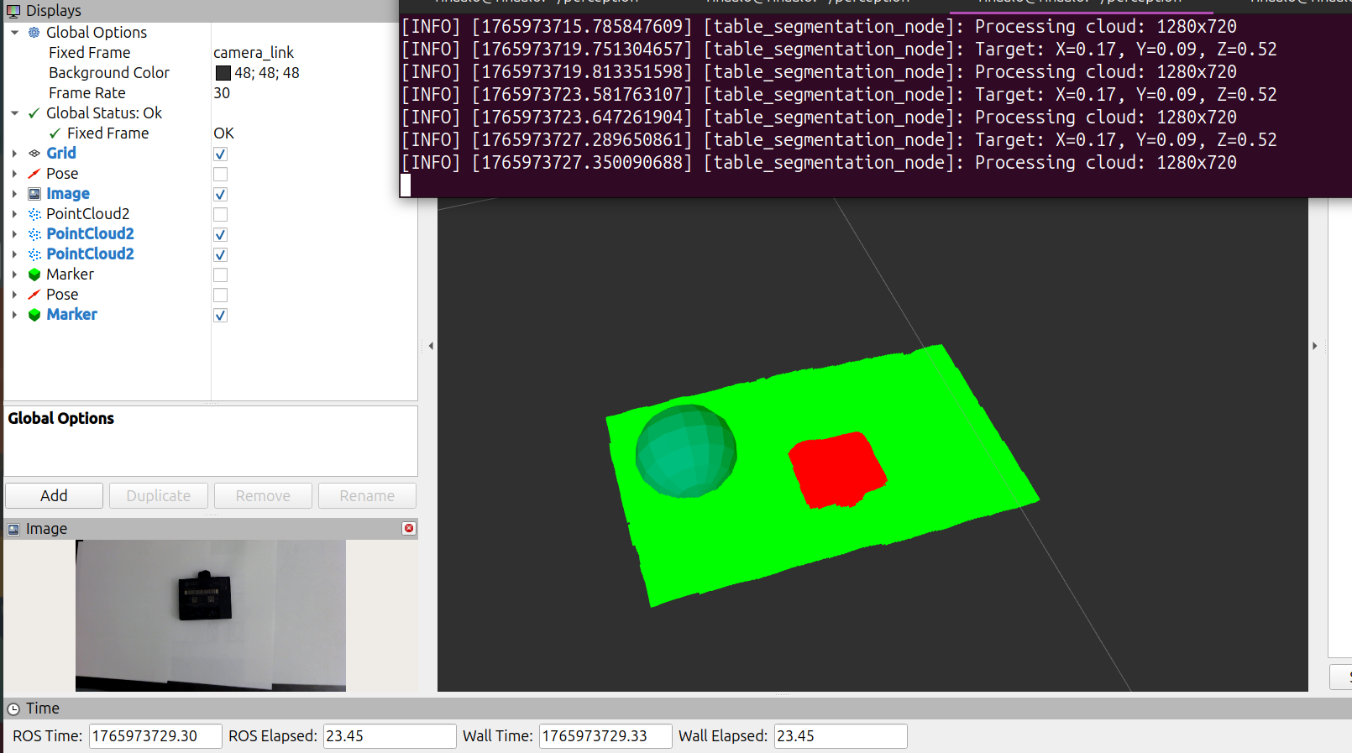Expand the first bold PointCloud2 node
The height and width of the screenshot is (753, 1352).
point(14,233)
